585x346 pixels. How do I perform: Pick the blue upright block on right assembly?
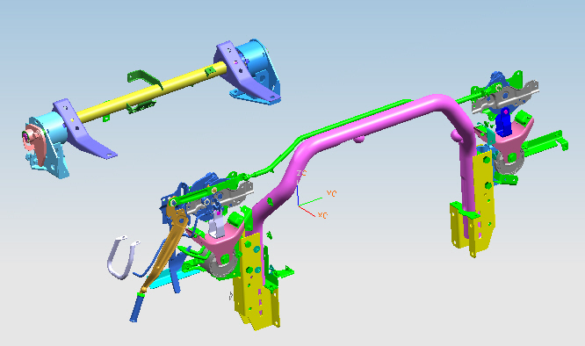(x=503, y=123)
